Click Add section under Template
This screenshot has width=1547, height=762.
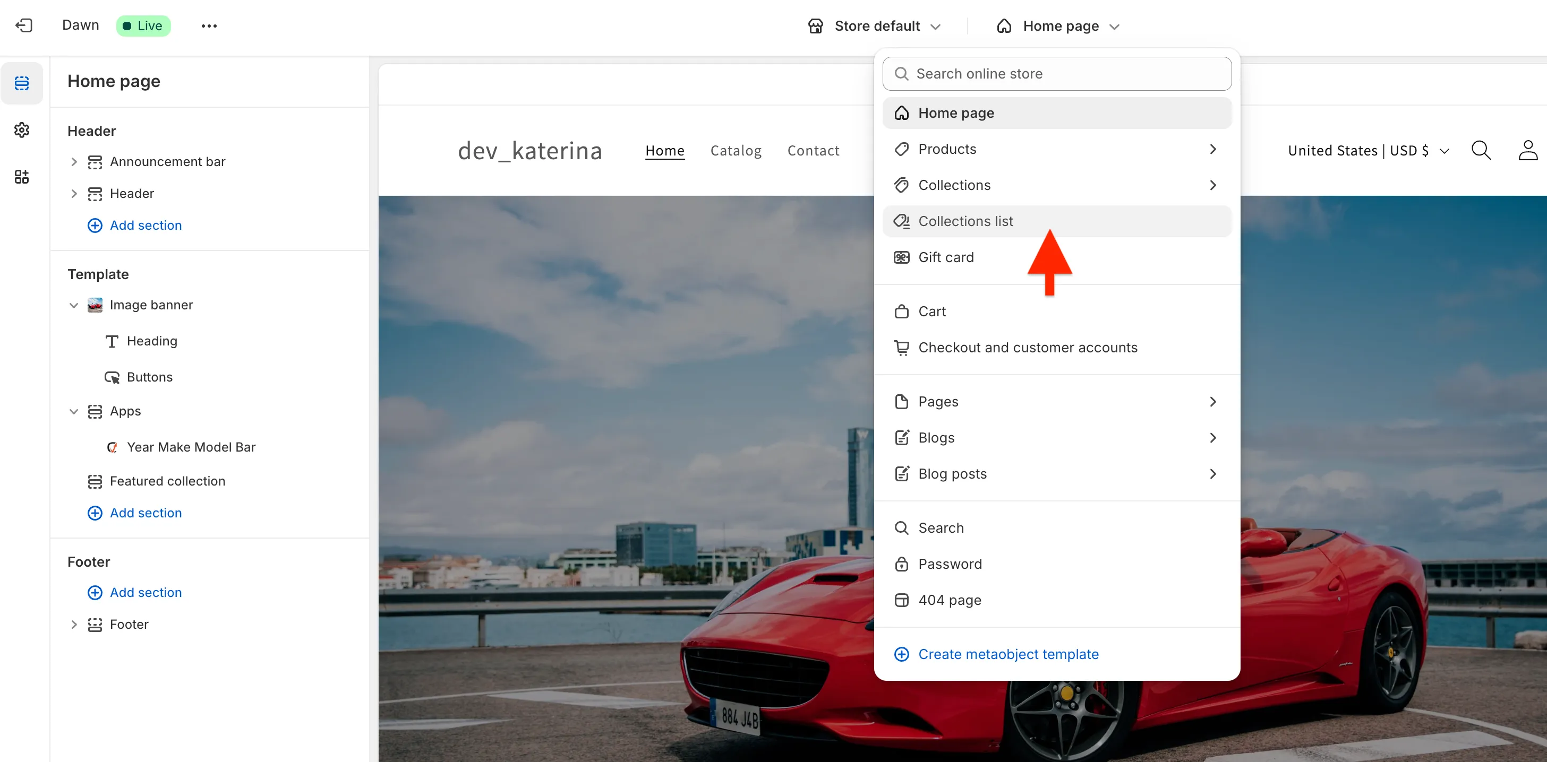pos(145,513)
